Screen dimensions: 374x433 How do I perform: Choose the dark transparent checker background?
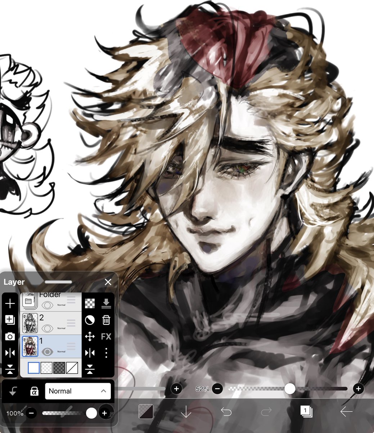pyautogui.click(x=59, y=368)
